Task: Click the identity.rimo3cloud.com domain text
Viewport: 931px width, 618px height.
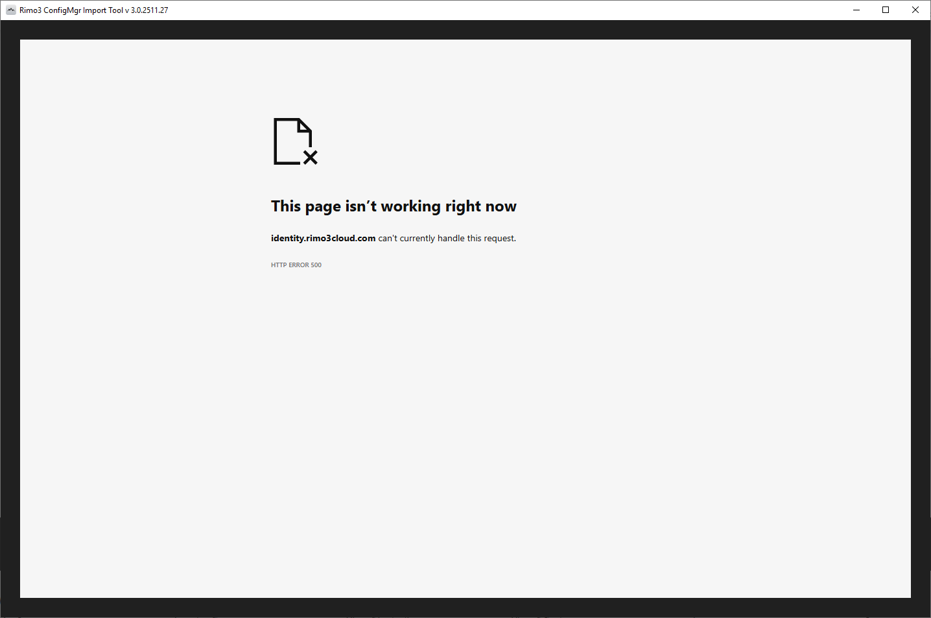Action: (323, 238)
